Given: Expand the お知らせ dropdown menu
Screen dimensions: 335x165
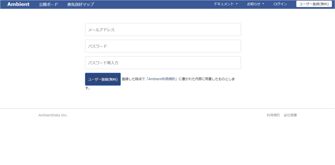Looking at the screenshot, I should 256,4.
